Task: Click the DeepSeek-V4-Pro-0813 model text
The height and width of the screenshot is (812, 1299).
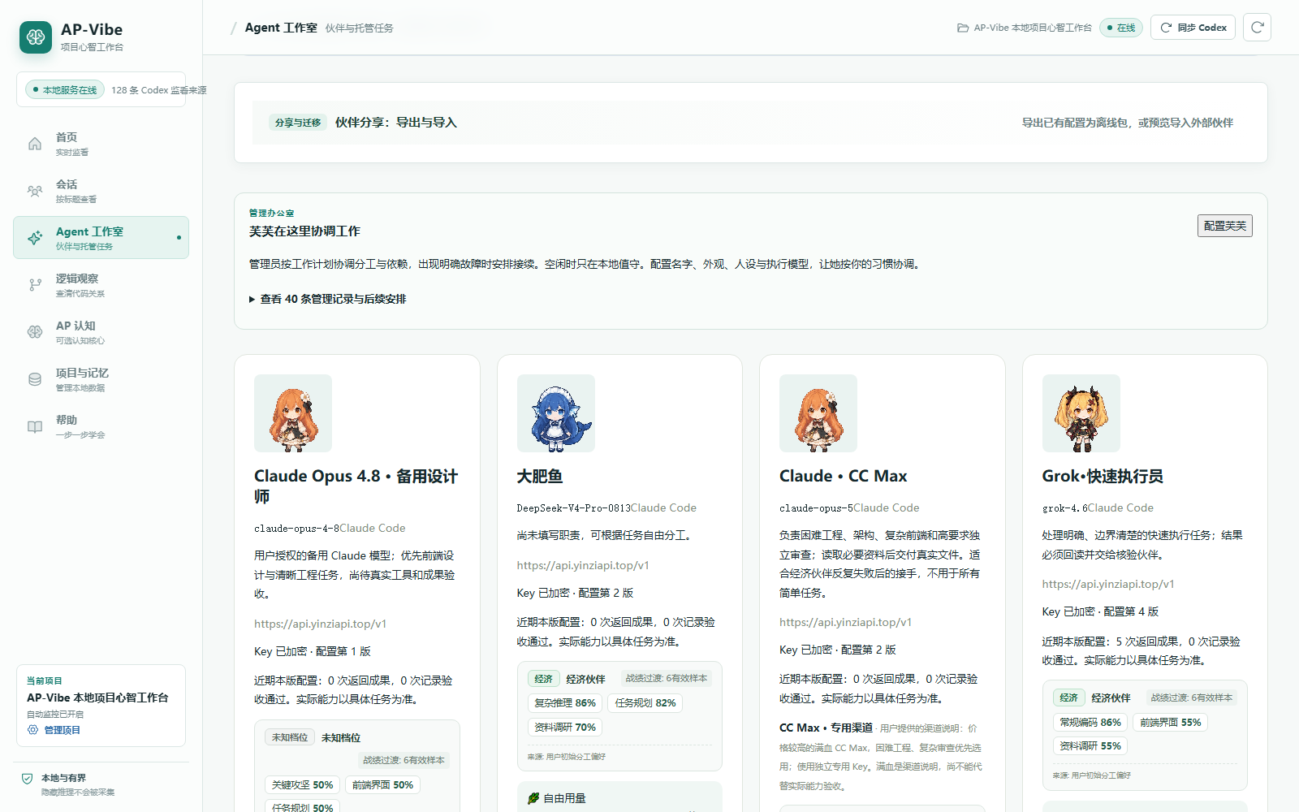Action: point(573,508)
